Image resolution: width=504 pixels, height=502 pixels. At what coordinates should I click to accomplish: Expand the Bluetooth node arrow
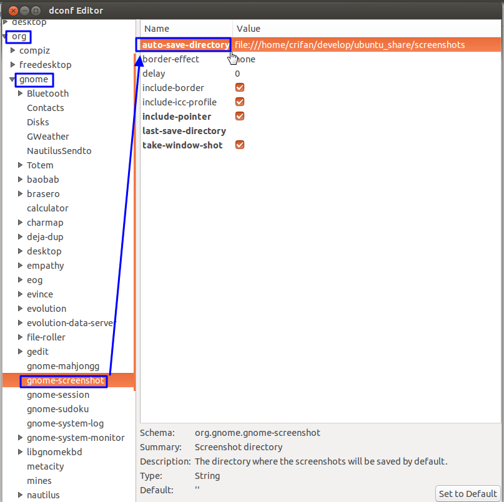pos(20,93)
